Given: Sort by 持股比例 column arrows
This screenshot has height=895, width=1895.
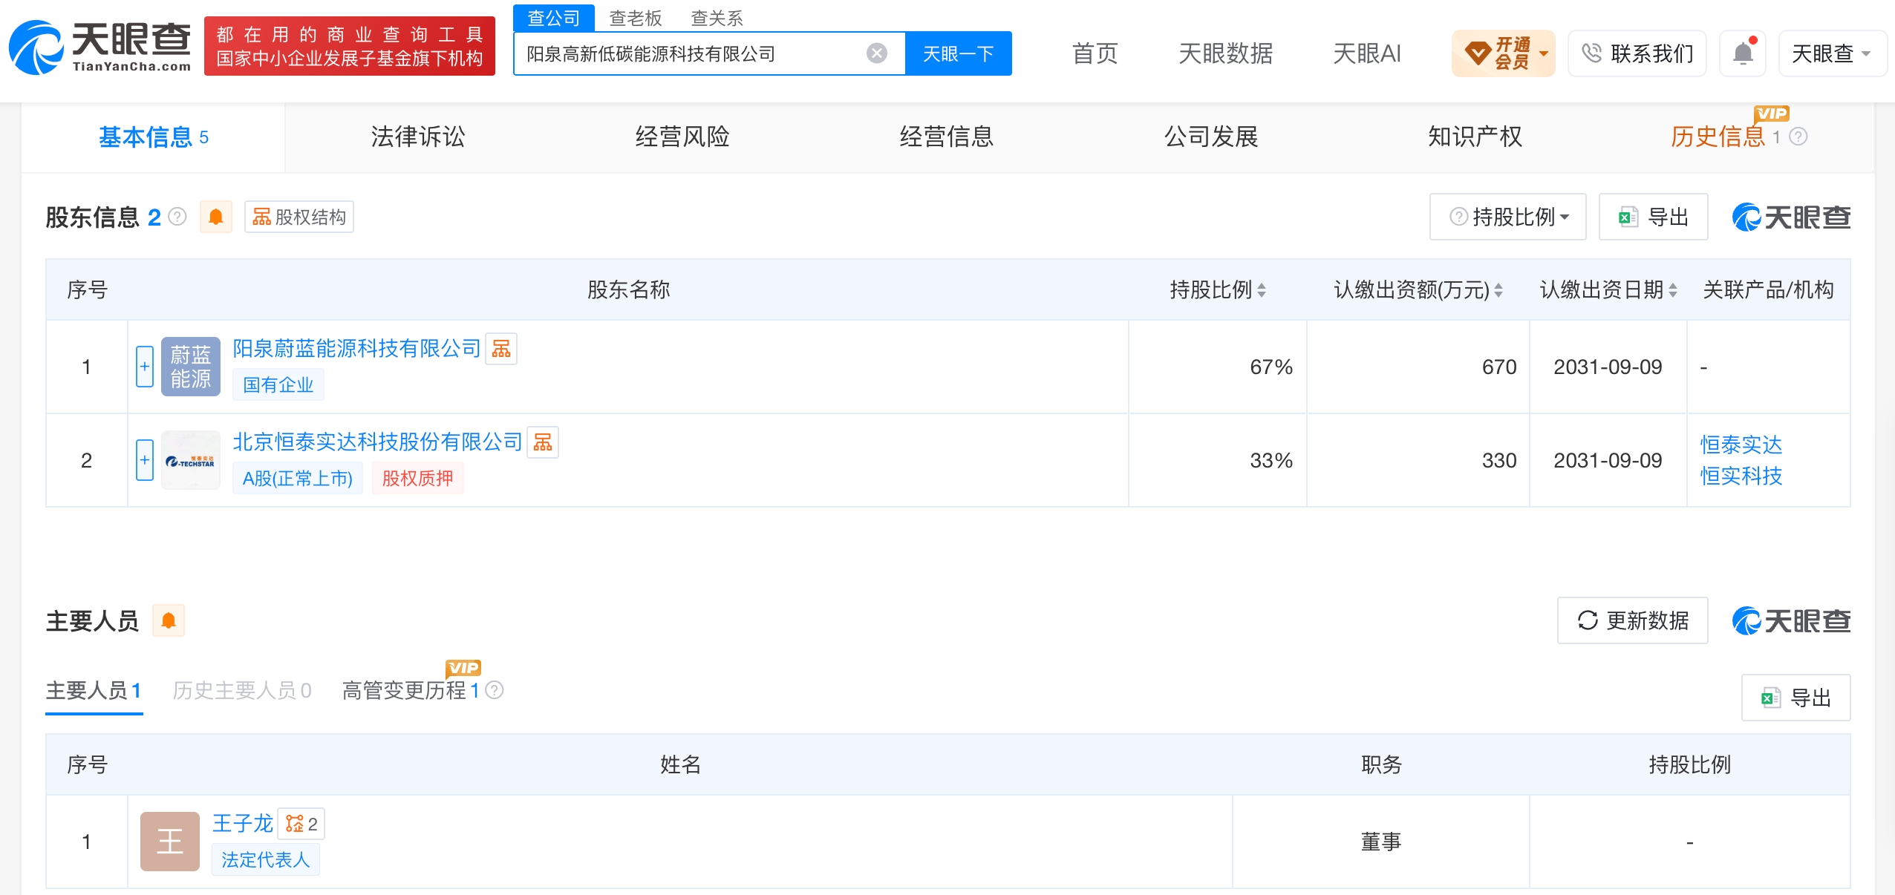Looking at the screenshot, I should click(x=1262, y=290).
